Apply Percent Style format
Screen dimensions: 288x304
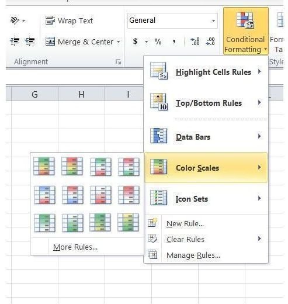pos(158,42)
